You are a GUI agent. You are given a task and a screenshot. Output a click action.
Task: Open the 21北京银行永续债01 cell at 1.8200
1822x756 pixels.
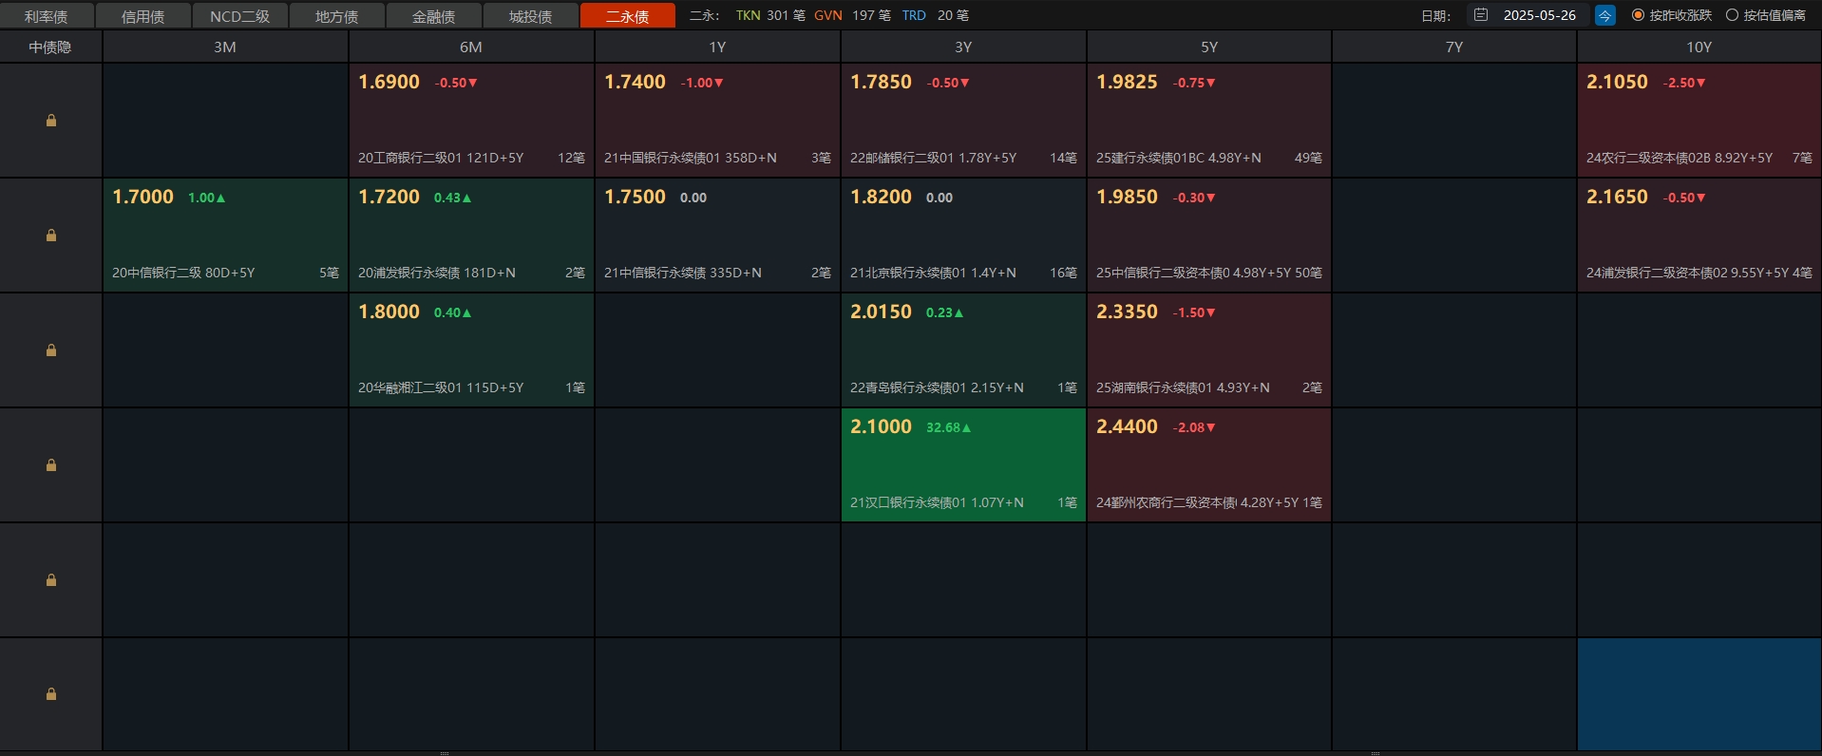click(963, 235)
